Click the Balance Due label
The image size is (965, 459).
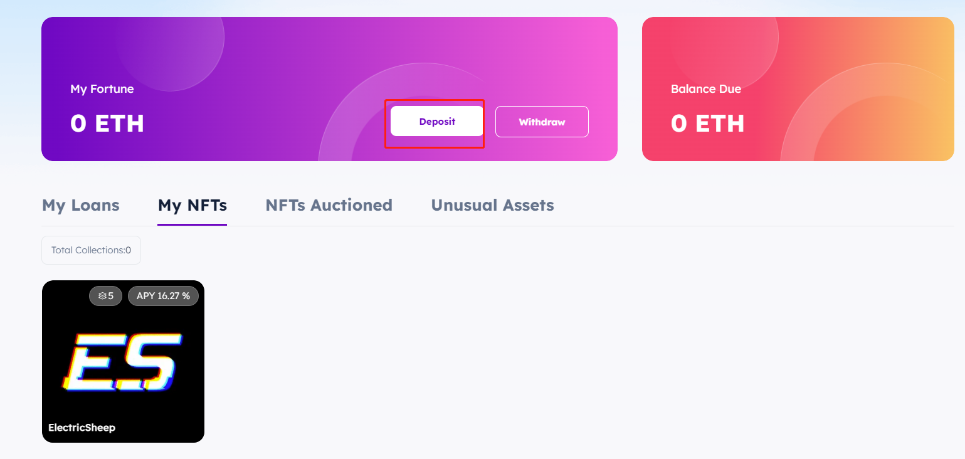[706, 89]
